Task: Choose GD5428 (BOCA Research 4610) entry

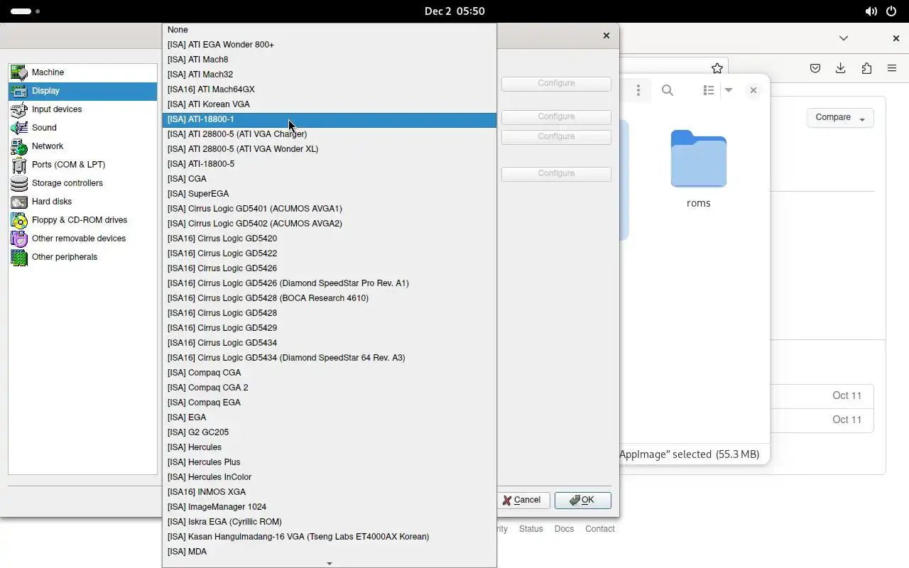Action: 330,298
